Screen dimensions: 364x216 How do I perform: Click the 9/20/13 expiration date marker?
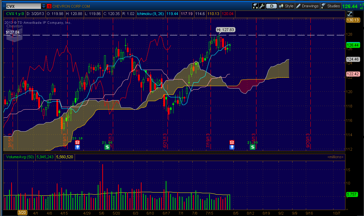point(308,140)
